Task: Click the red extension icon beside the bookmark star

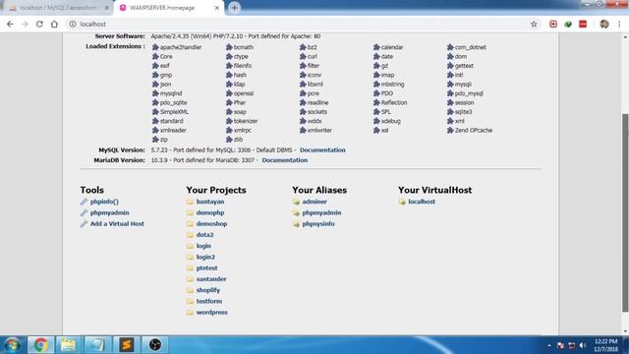Action: point(553,24)
